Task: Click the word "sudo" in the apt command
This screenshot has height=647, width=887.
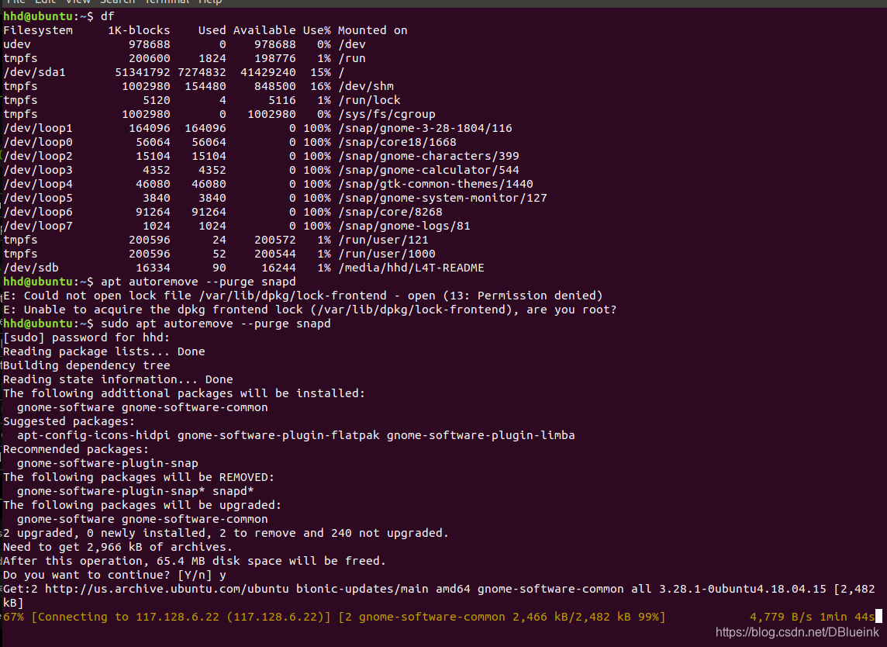Action: pyautogui.click(x=115, y=323)
